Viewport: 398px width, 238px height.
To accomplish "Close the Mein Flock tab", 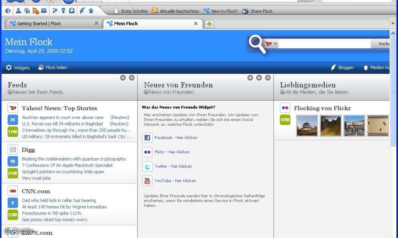I will coord(196,23).
